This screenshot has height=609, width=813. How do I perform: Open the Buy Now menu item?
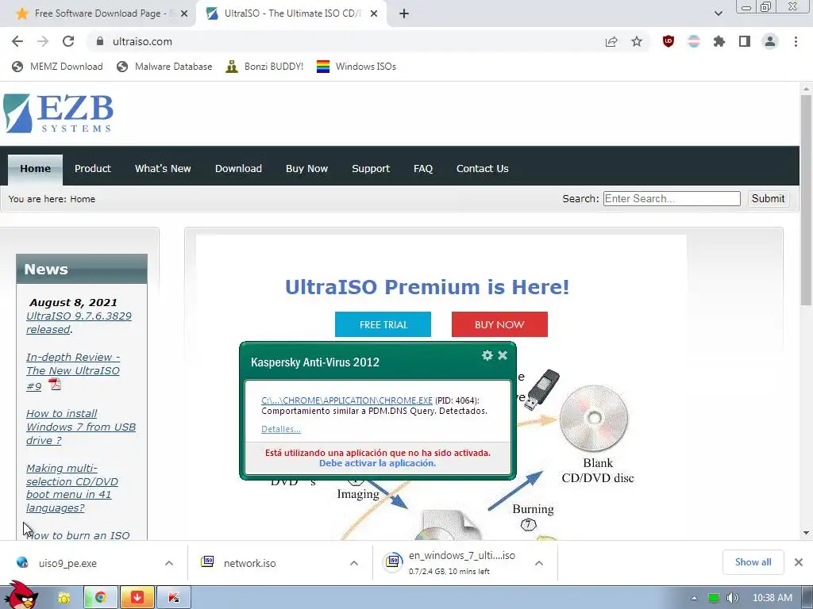tap(307, 169)
